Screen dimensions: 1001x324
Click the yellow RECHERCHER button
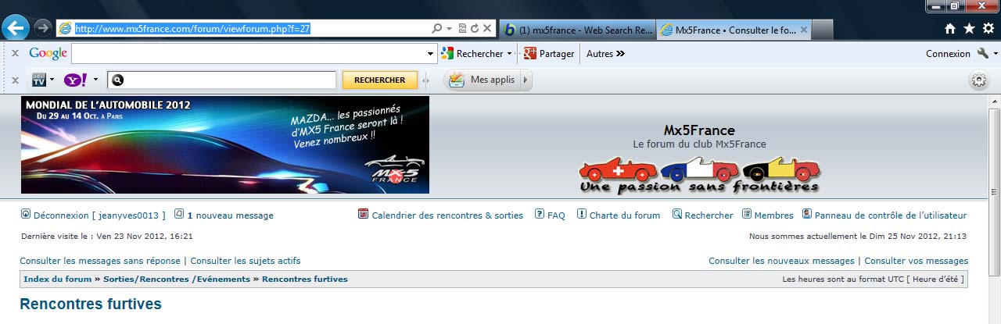click(x=380, y=80)
